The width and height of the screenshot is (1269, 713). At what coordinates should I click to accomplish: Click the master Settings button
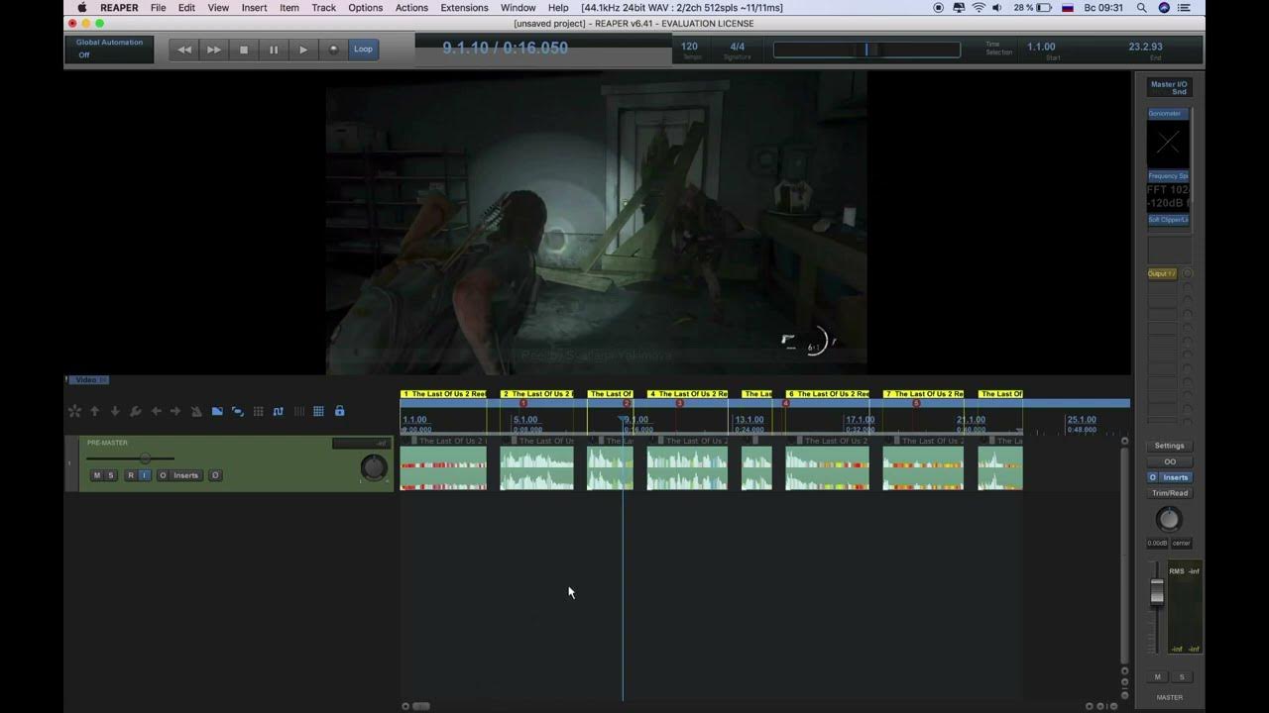pyautogui.click(x=1170, y=446)
